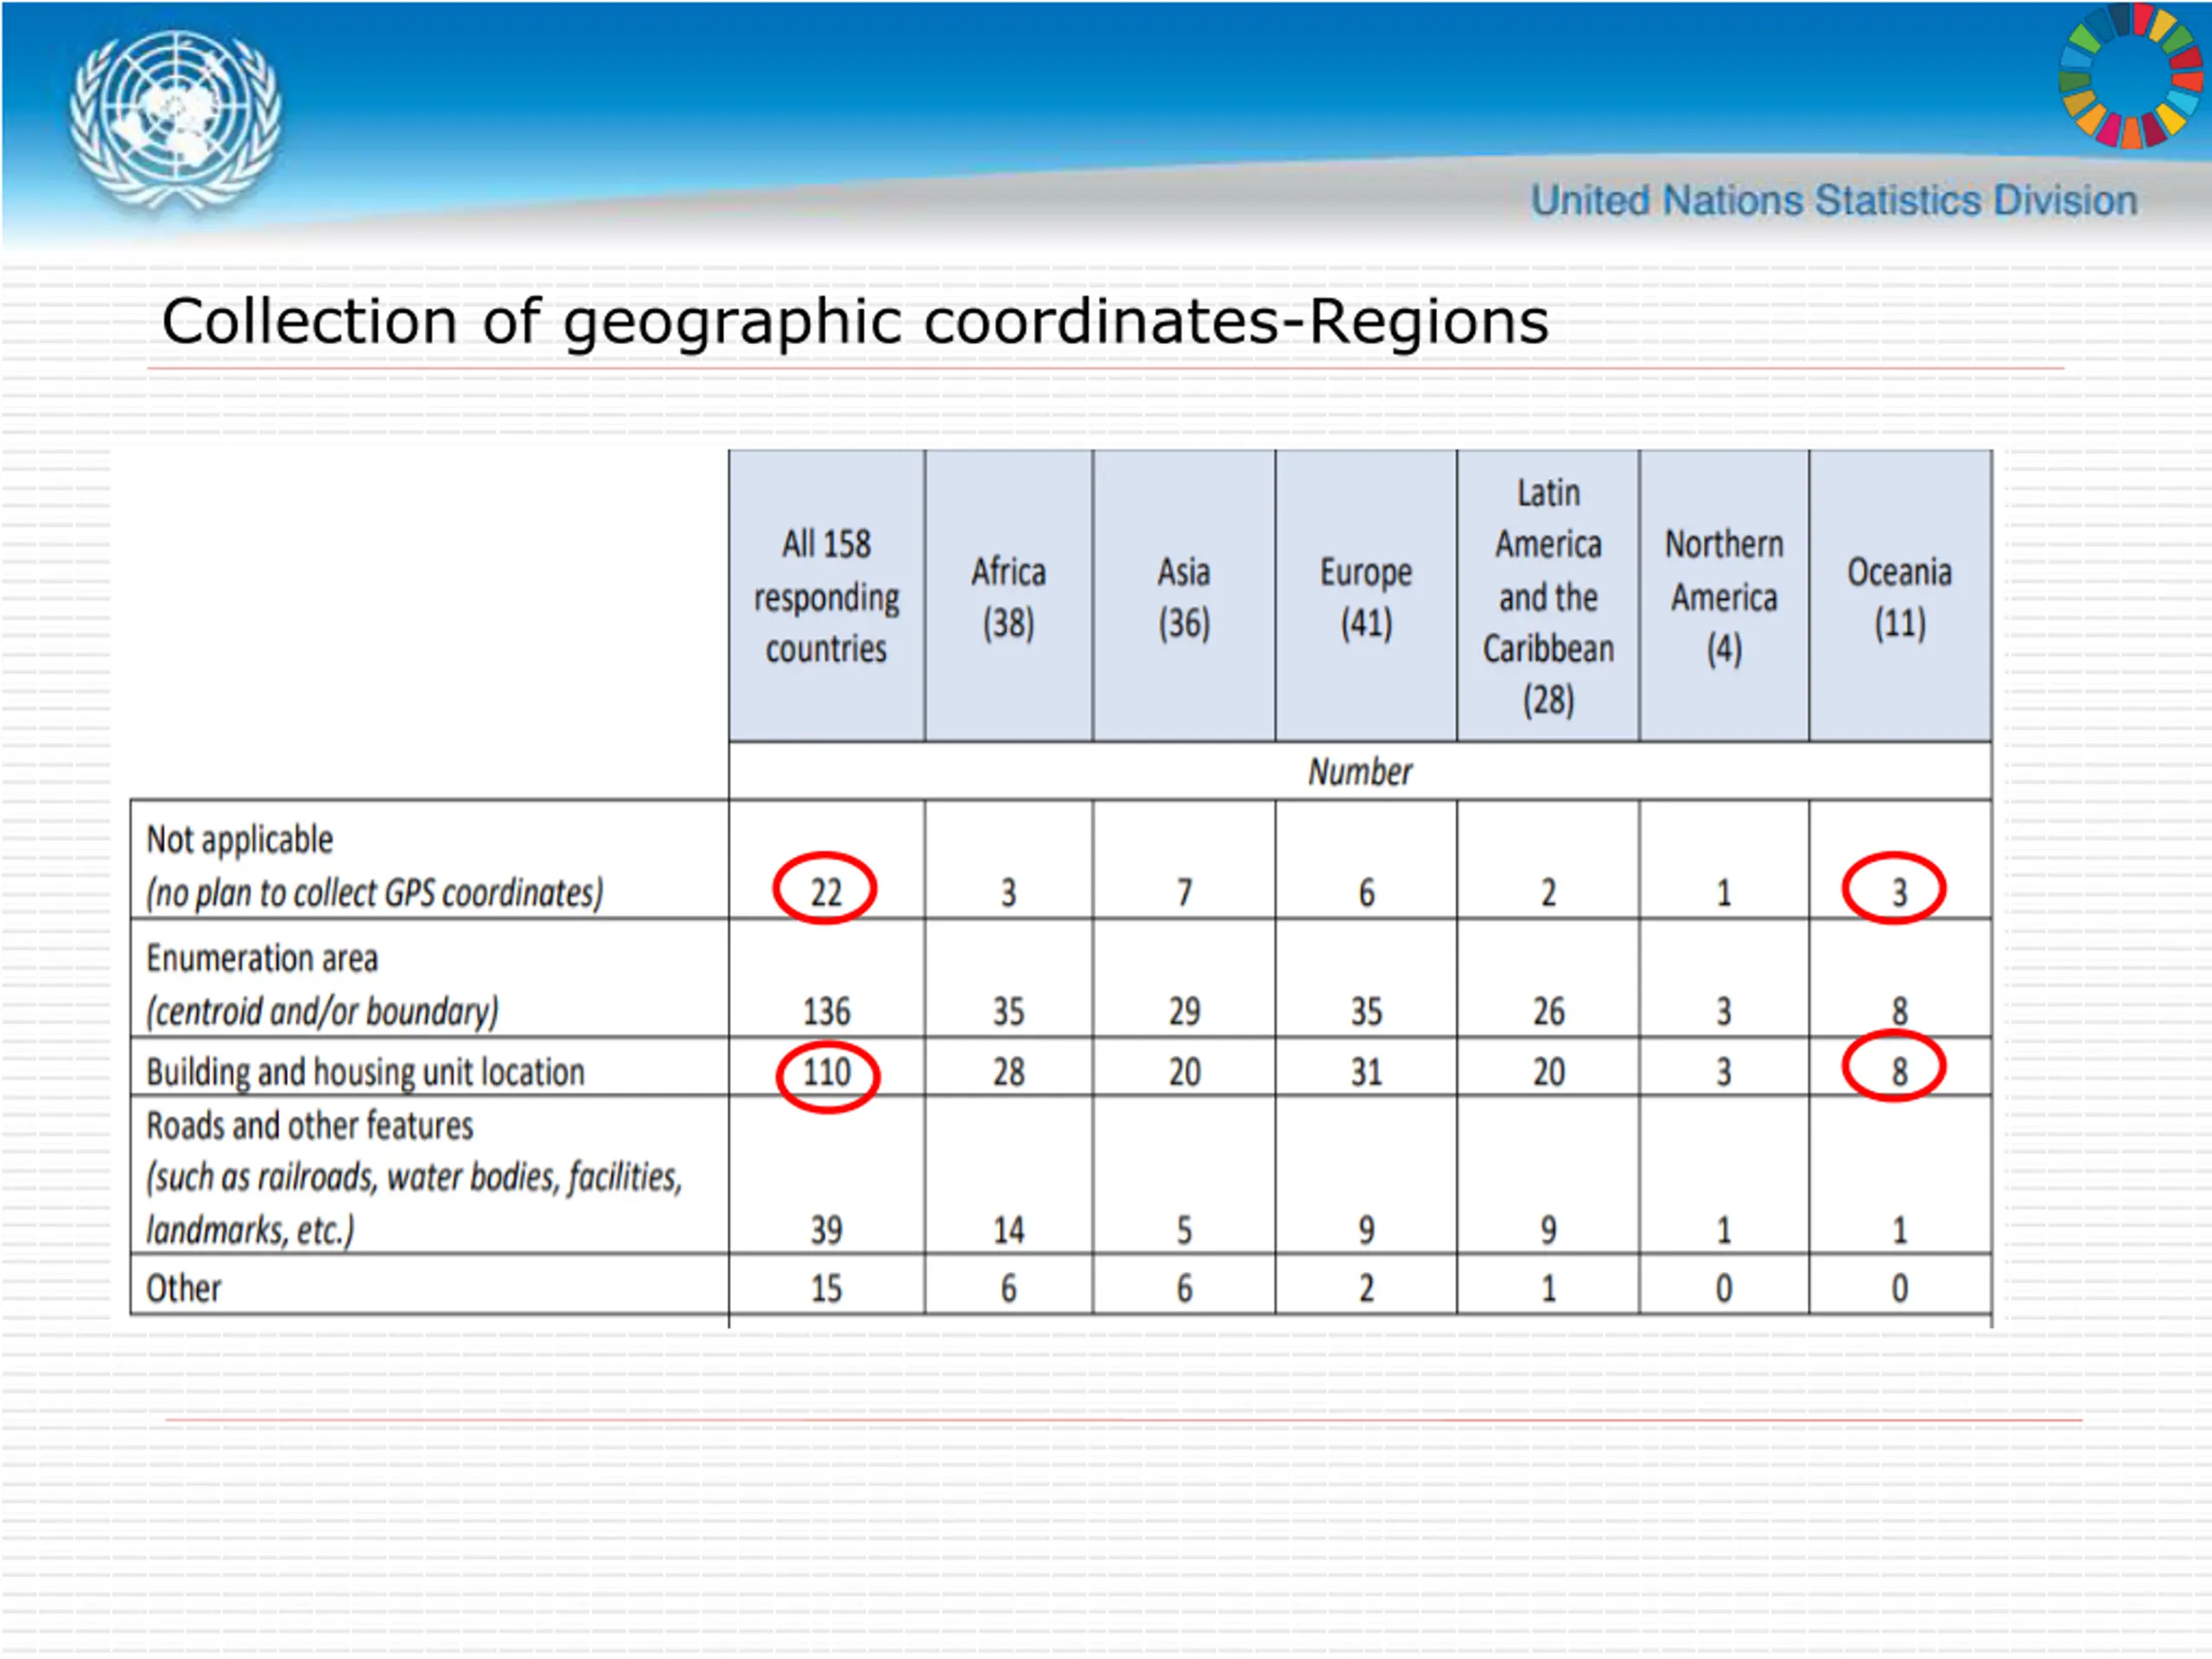
Task: Click Asia value 29 for Enumeration area
Action: (1184, 1011)
